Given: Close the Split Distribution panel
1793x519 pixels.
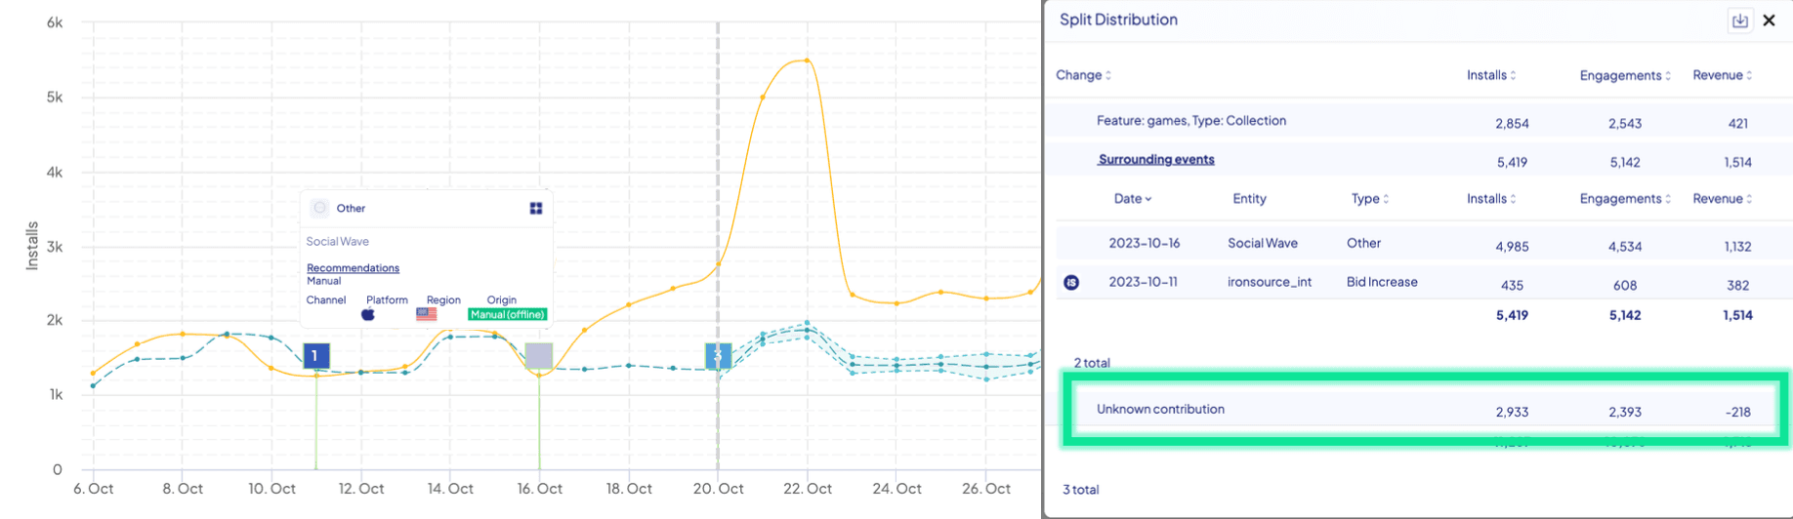Looking at the screenshot, I should click(x=1769, y=20).
